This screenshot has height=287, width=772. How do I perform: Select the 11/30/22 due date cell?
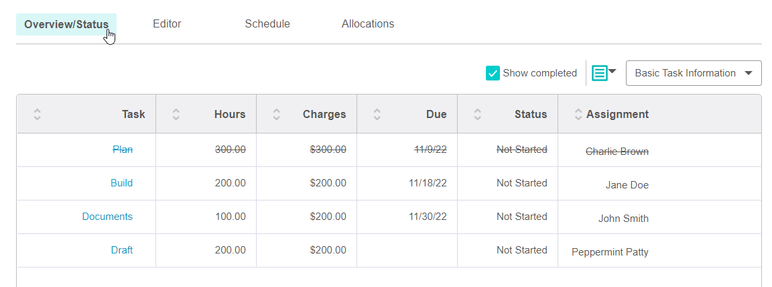[428, 217]
